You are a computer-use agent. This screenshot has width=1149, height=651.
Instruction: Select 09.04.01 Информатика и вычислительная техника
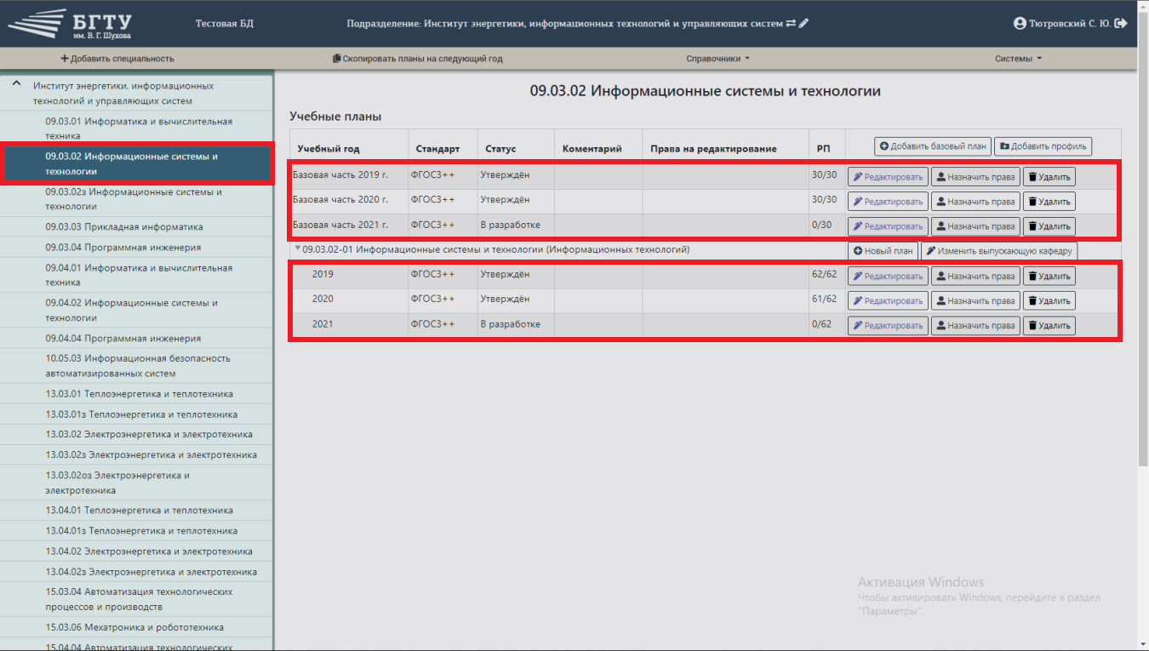point(136,275)
